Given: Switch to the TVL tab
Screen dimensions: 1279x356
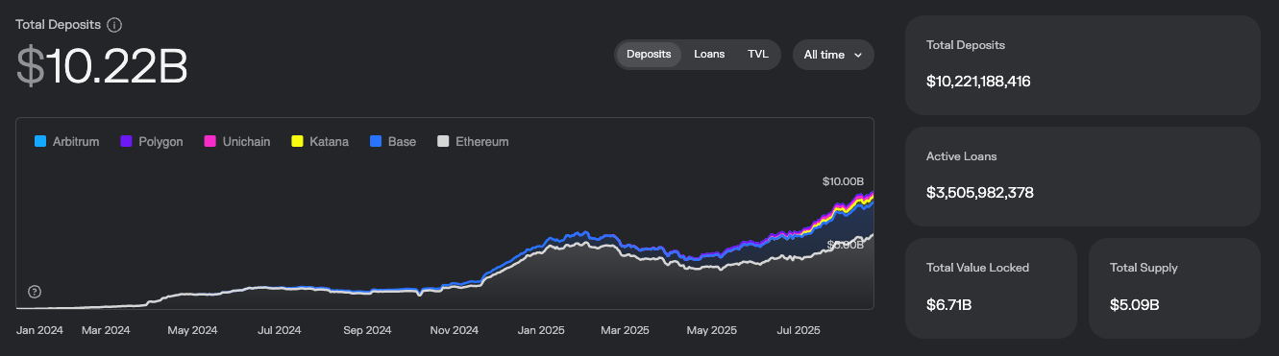Looking at the screenshot, I should [x=758, y=55].
